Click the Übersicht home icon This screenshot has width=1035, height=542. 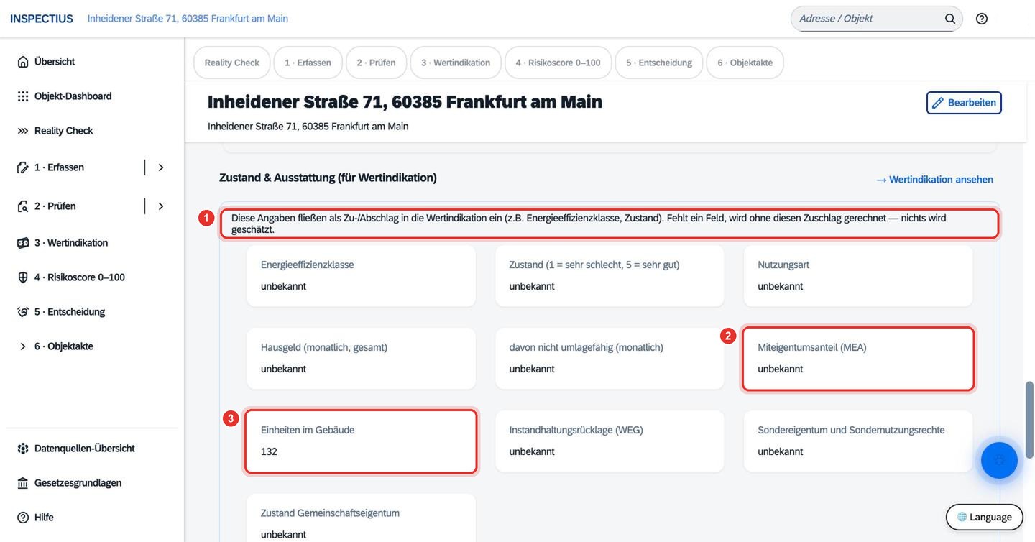23,62
